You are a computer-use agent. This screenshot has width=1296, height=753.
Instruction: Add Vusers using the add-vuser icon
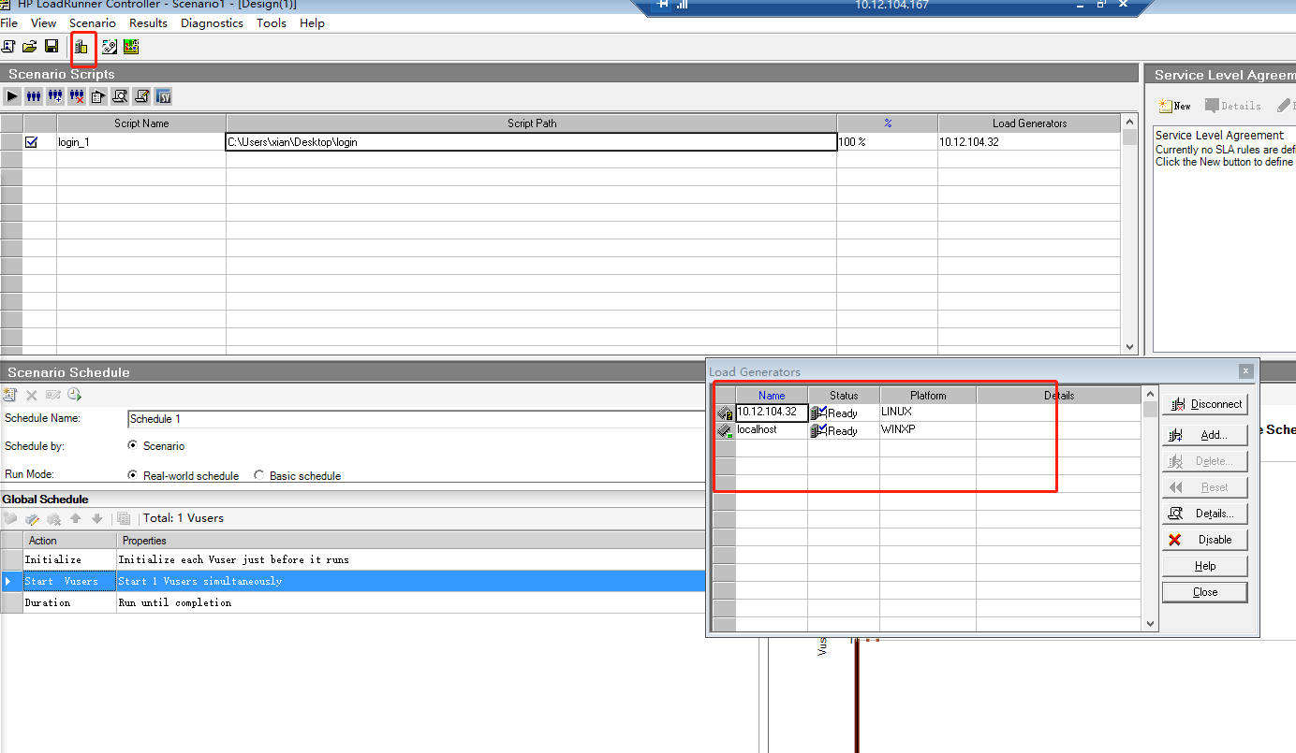click(54, 95)
